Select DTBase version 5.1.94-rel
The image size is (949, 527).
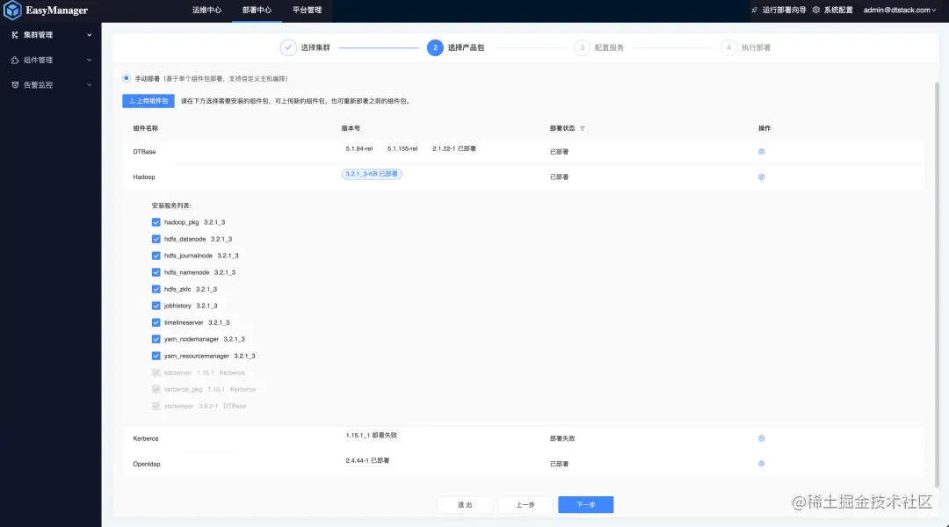(359, 148)
